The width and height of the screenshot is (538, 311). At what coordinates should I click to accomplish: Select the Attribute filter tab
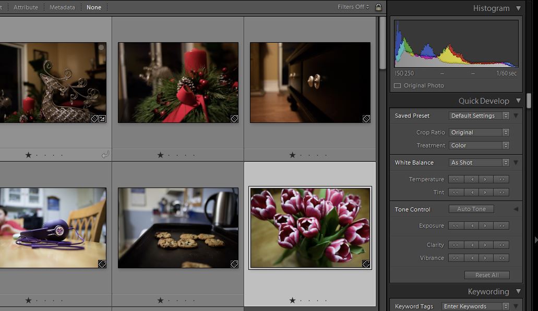26,7
